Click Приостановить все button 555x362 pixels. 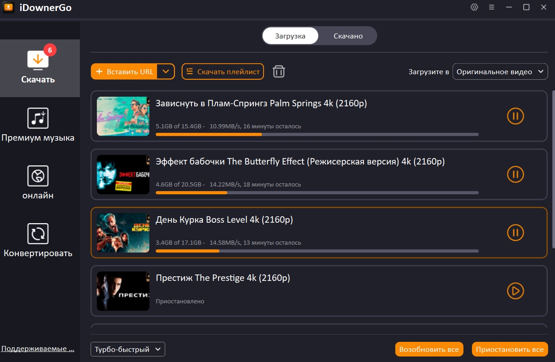point(510,349)
